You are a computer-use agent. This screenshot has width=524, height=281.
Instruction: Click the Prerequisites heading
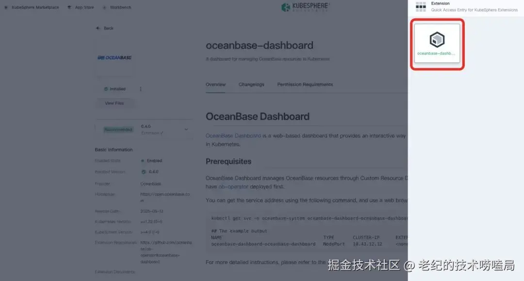click(x=228, y=162)
